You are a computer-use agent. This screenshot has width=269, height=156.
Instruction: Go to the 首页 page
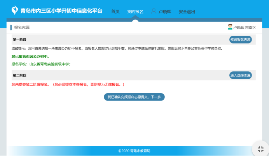(115, 12)
